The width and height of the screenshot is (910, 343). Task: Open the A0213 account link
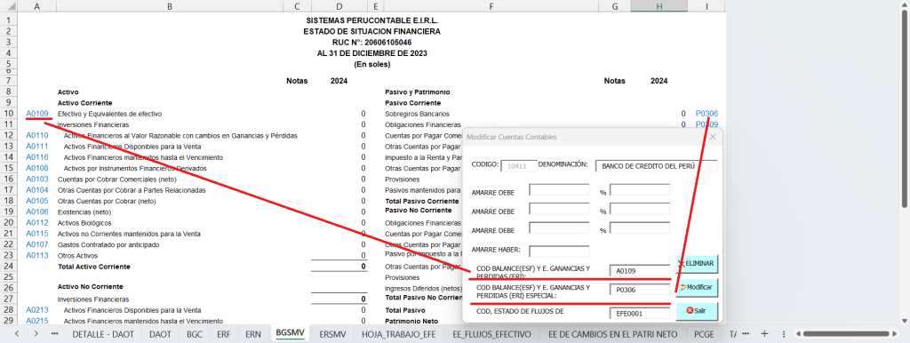[x=37, y=310]
